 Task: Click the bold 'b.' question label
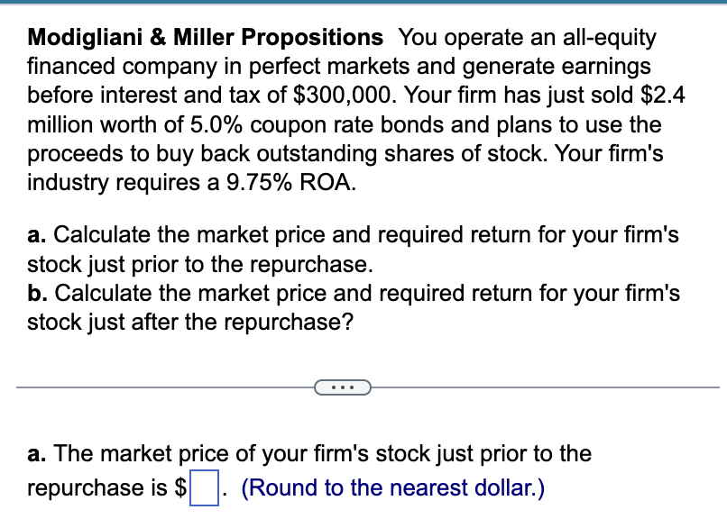37,293
